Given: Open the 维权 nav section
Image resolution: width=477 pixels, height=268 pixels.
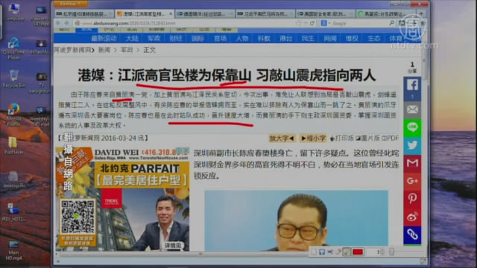Looking at the screenshot, I should [352, 38].
